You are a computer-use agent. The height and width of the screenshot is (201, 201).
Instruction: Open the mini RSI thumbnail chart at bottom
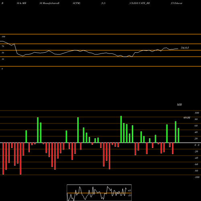tap(99, 193)
